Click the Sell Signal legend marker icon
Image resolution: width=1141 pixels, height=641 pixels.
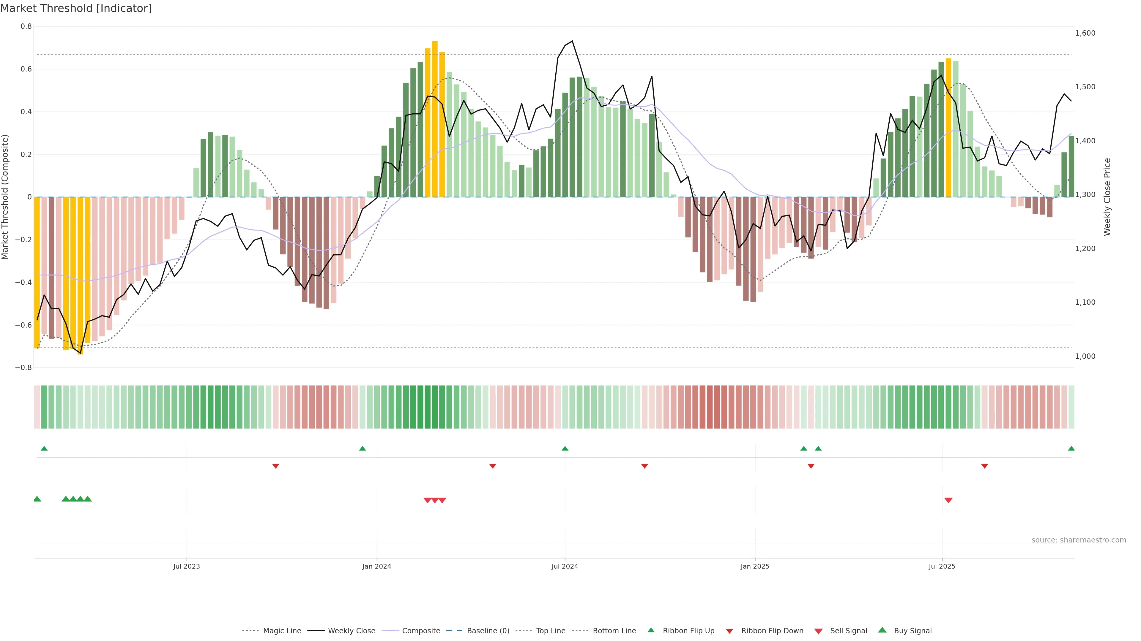[x=819, y=631]
